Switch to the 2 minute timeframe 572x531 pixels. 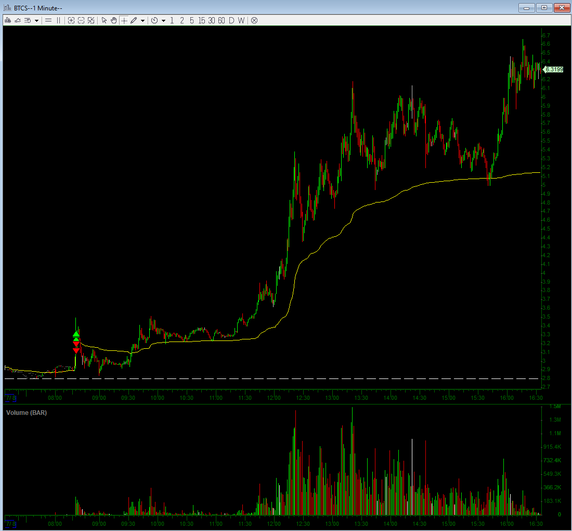coord(181,20)
